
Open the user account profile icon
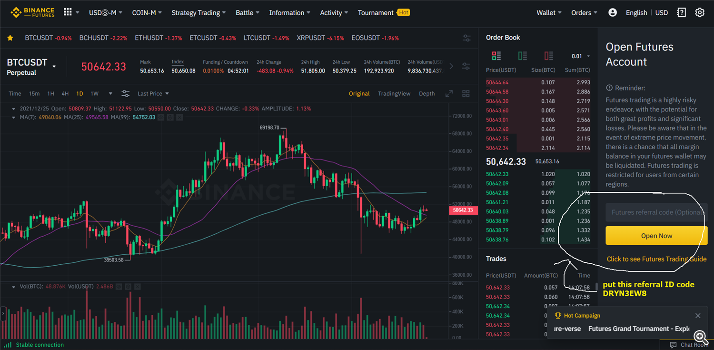pos(613,13)
